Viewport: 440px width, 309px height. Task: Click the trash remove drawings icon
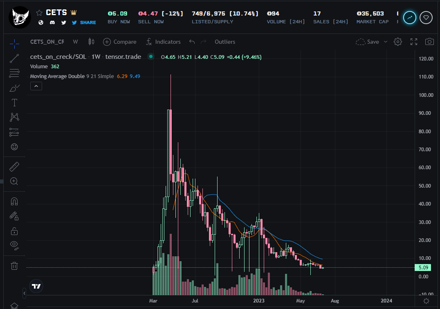(14, 266)
